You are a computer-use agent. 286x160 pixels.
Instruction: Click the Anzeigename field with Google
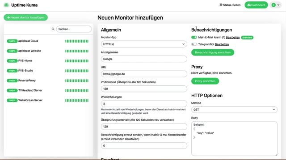[144, 59]
